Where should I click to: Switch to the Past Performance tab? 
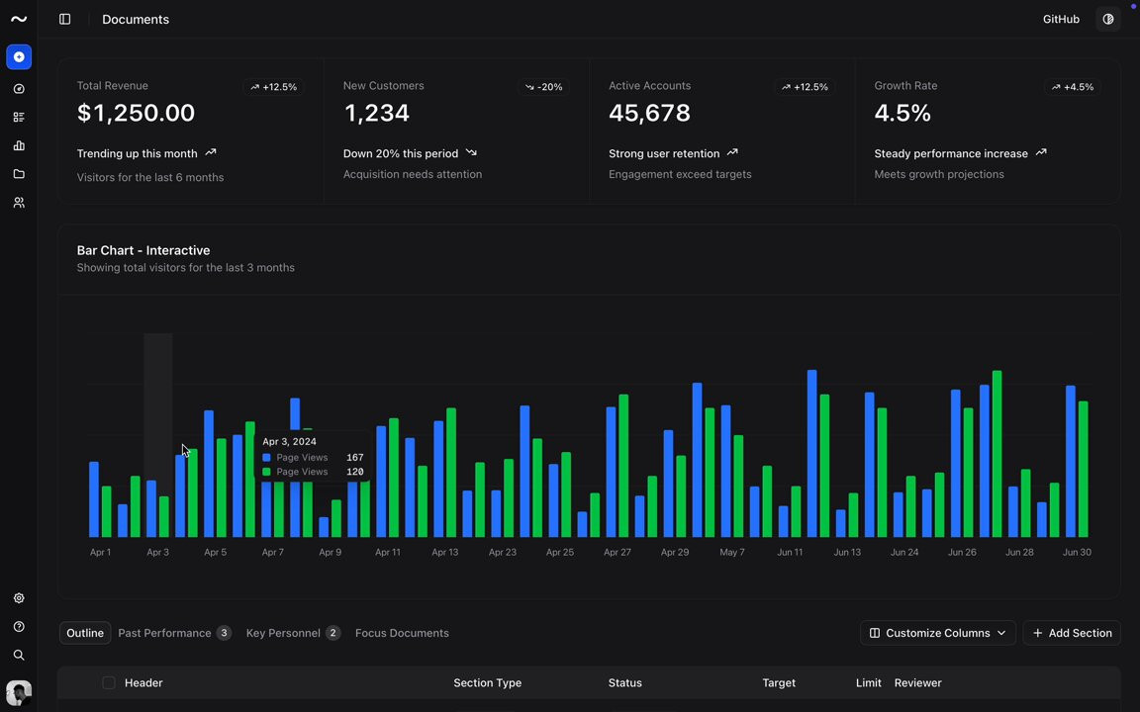(x=174, y=633)
